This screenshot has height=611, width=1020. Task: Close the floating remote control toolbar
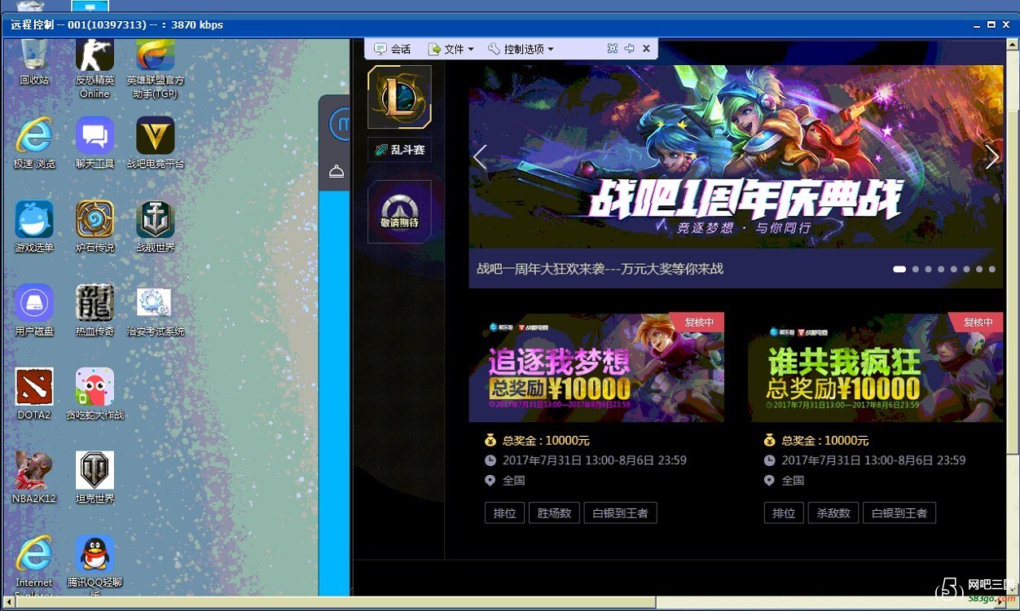point(646,49)
